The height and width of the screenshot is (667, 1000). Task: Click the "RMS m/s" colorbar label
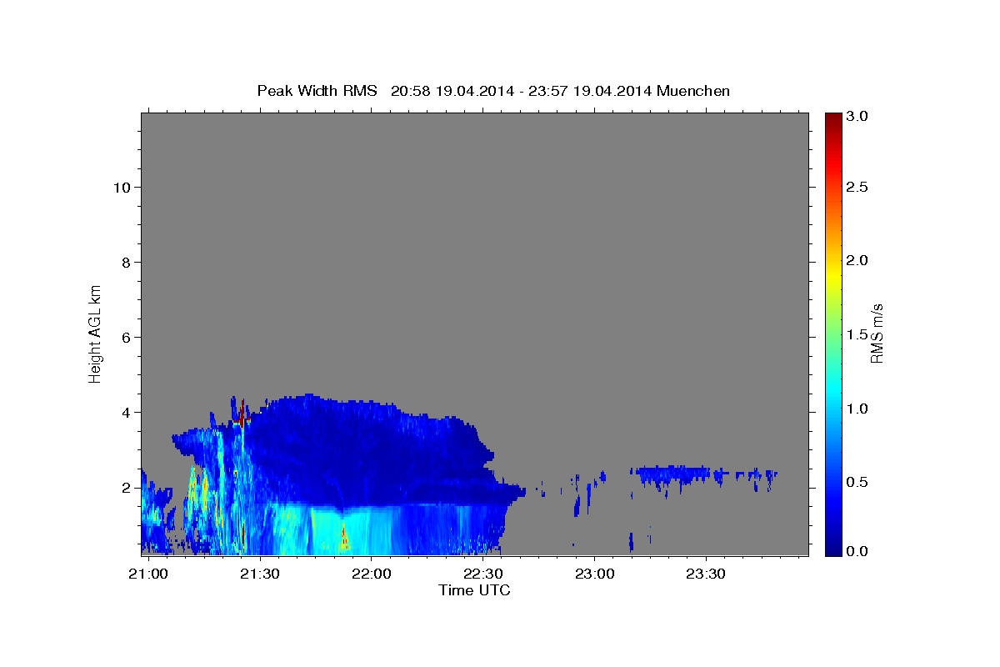tap(877, 333)
